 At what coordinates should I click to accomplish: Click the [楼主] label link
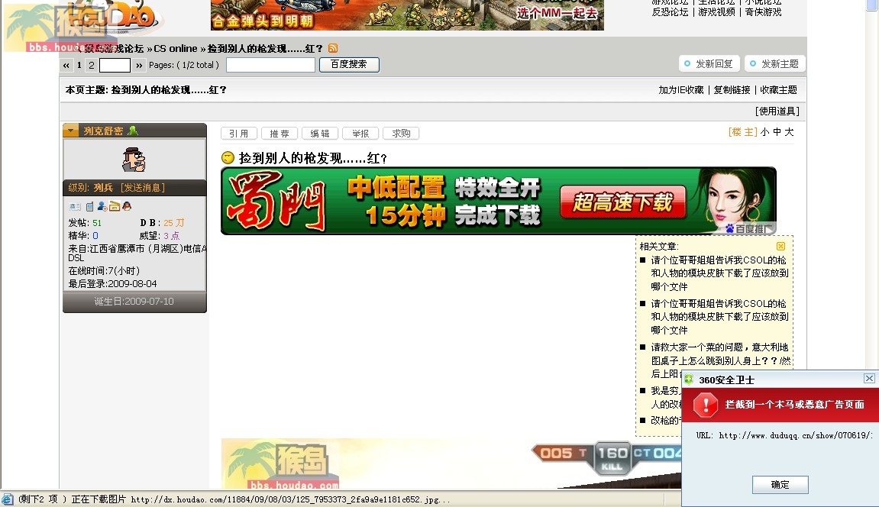743,132
